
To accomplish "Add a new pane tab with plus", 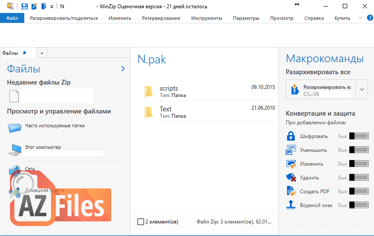I will pos(42,53).
